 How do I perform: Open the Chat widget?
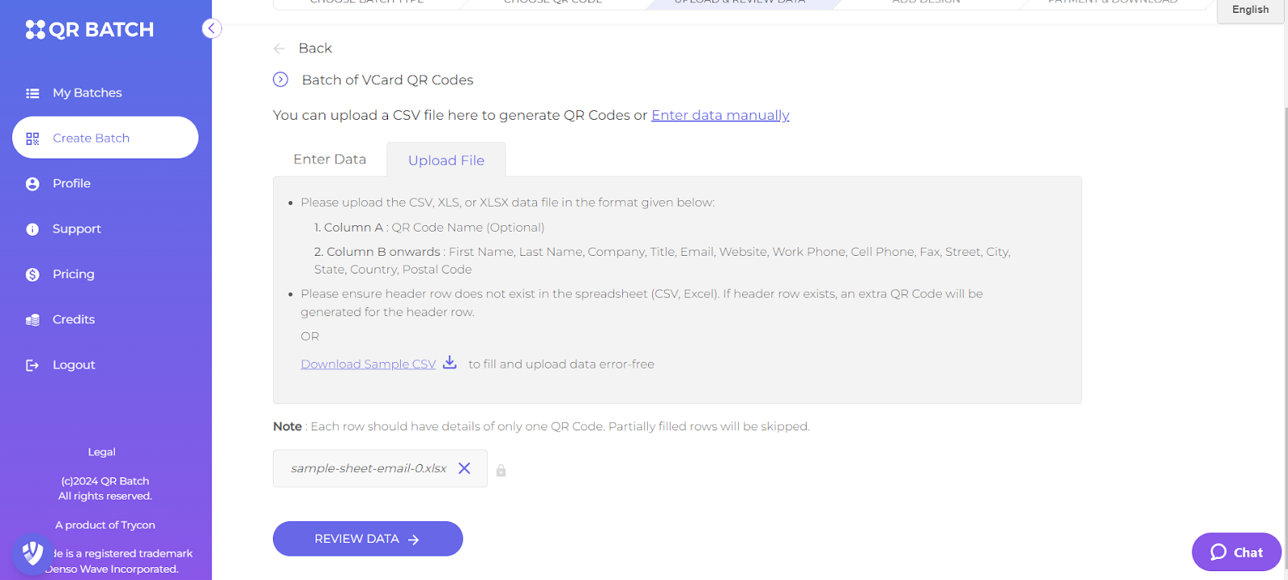pyautogui.click(x=1236, y=552)
